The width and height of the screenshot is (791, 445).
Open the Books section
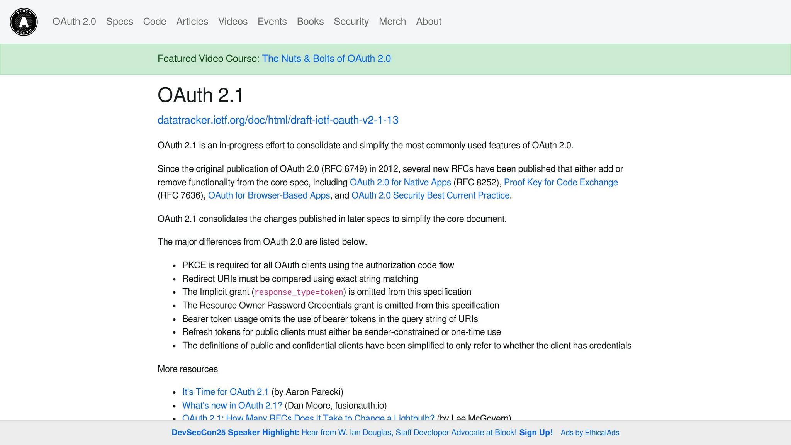[x=310, y=22]
